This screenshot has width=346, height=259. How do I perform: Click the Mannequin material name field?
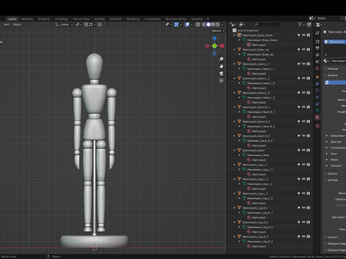pos(338,61)
